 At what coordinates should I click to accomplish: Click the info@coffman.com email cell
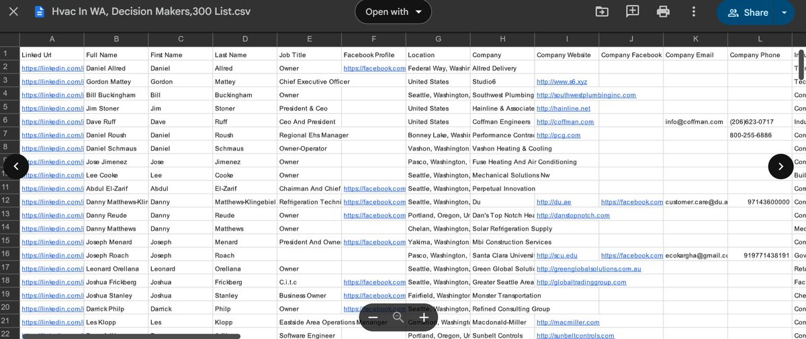pyautogui.click(x=695, y=122)
